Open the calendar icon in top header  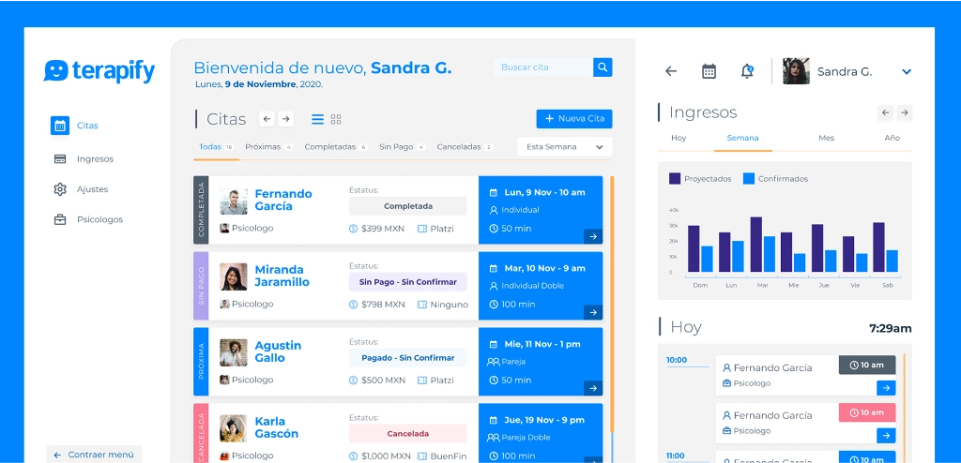(709, 71)
